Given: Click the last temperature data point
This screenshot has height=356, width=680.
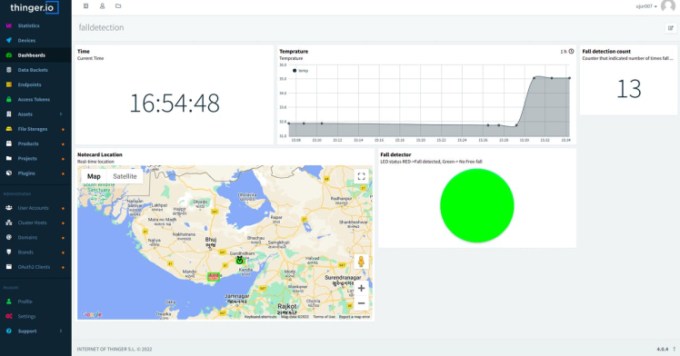Looking at the screenshot, I should click(x=569, y=78).
